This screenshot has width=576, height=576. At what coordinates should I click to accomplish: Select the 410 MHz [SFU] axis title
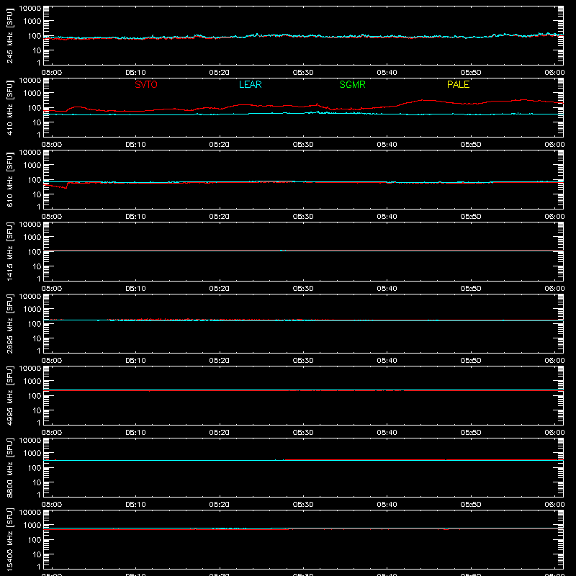[x=9, y=108]
